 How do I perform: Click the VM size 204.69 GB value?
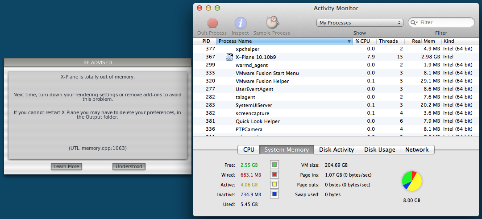(x=337, y=165)
